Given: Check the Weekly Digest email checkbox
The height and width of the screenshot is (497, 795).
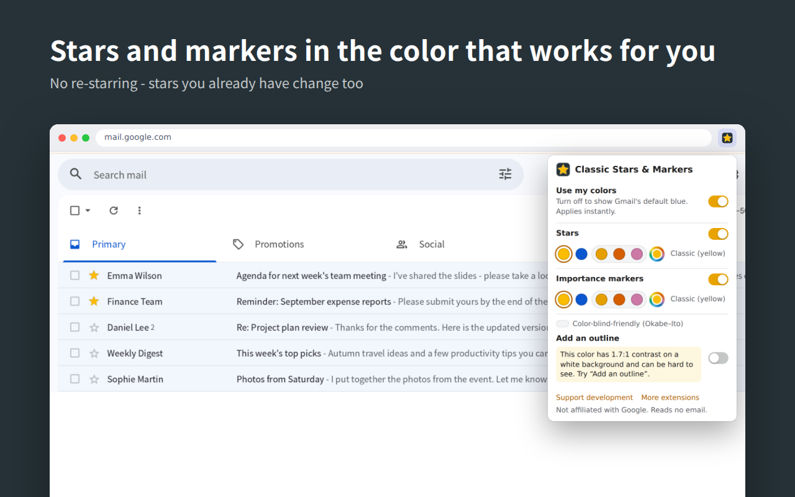Looking at the screenshot, I should tap(75, 353).
